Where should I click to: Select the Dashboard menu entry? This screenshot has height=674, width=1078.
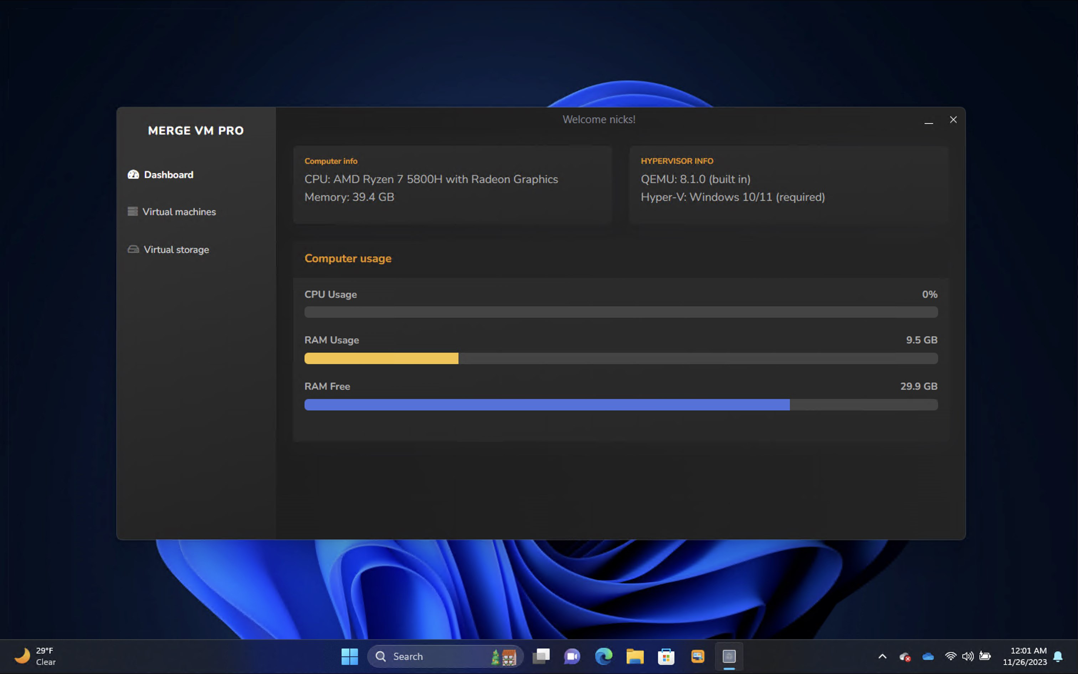(x=168, y=174)
